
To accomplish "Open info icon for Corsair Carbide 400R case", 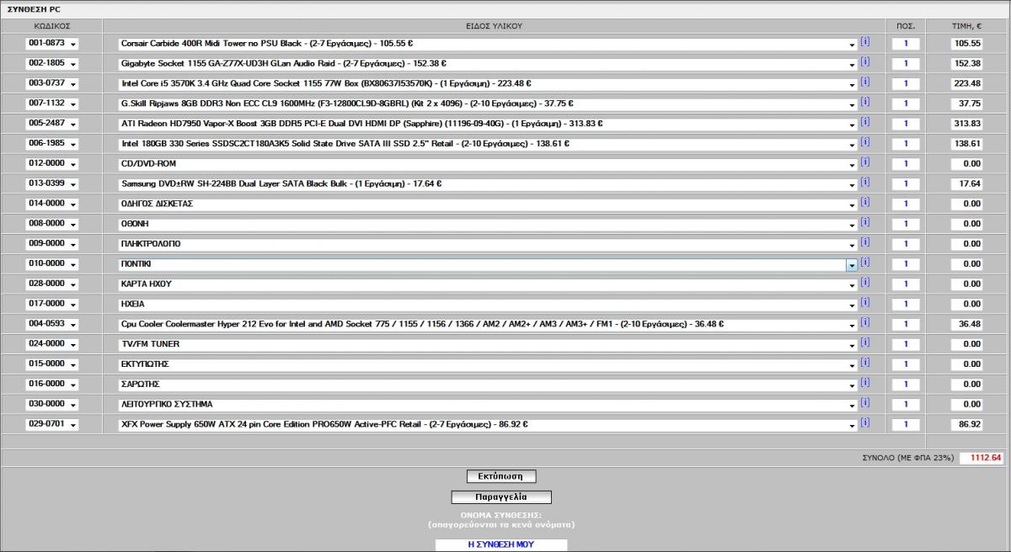I will tap(864, 42).
